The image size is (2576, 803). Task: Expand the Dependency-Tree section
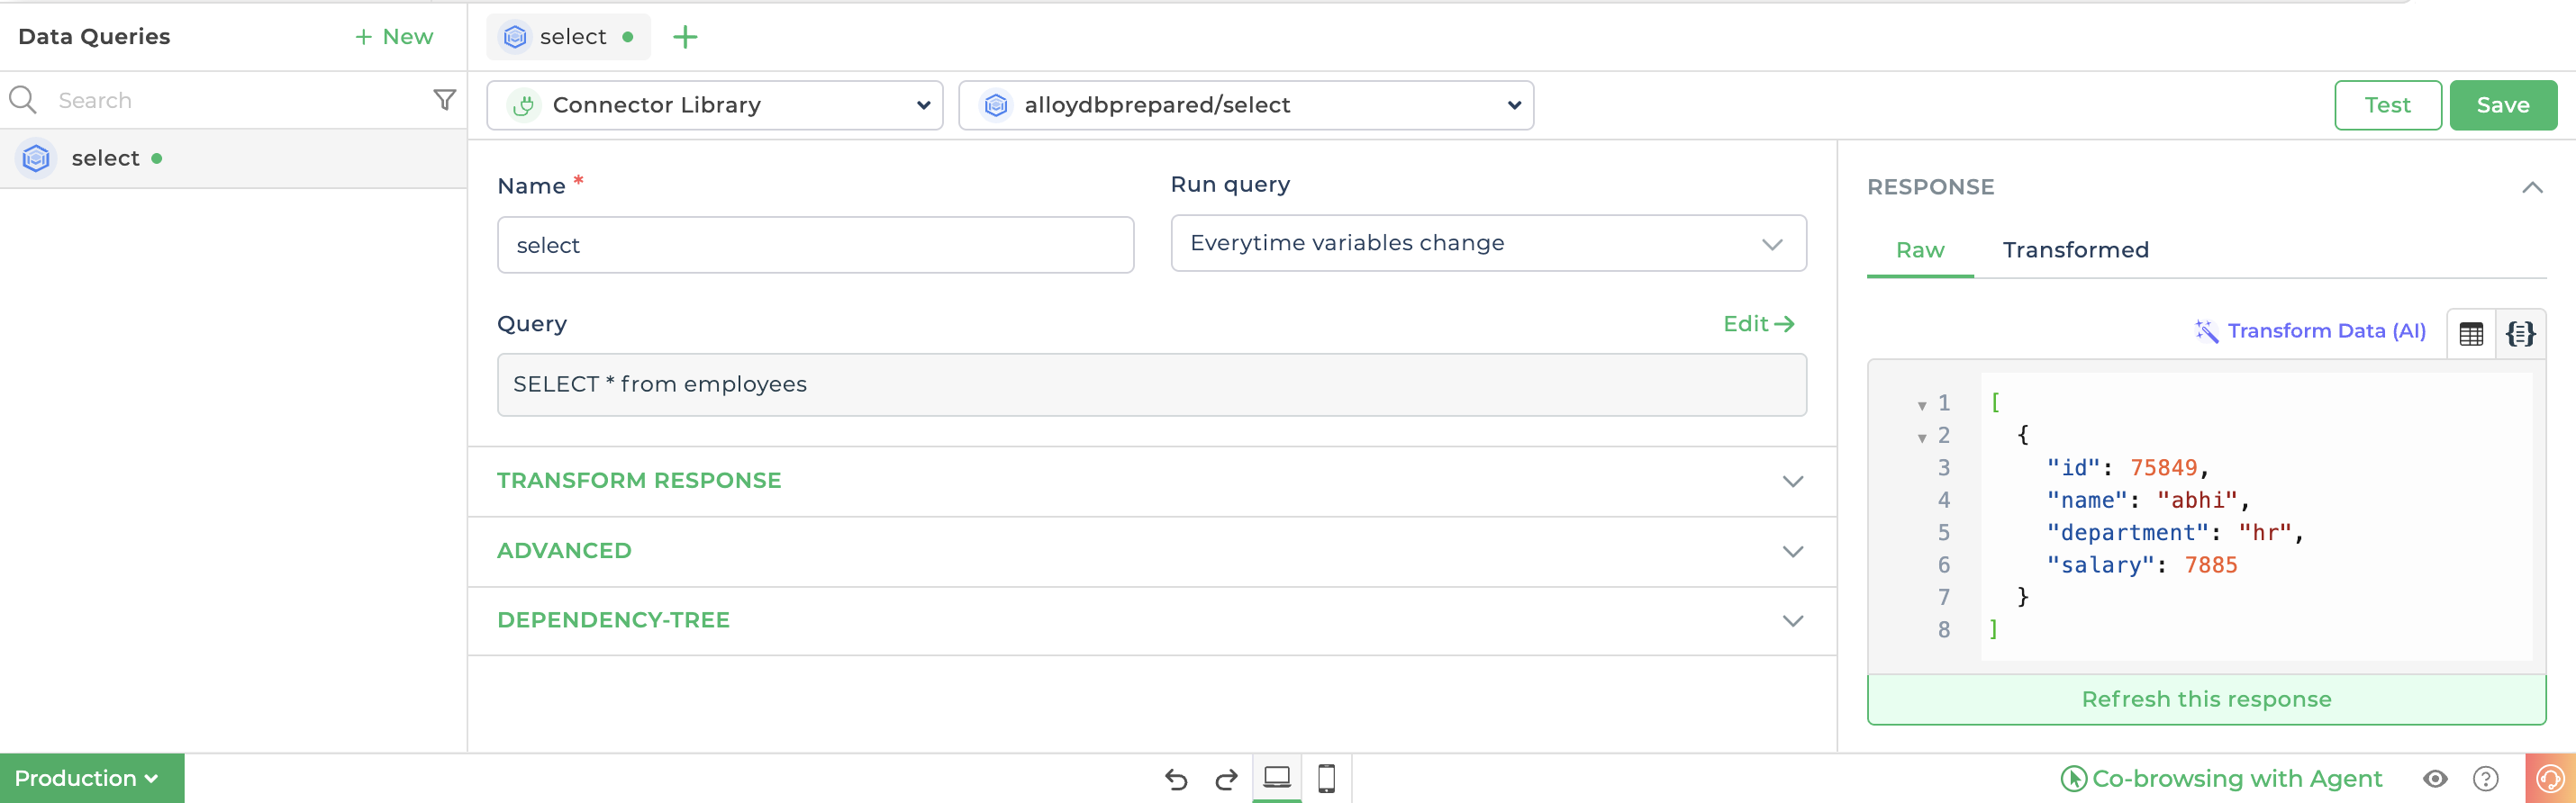pos(1152,620)
